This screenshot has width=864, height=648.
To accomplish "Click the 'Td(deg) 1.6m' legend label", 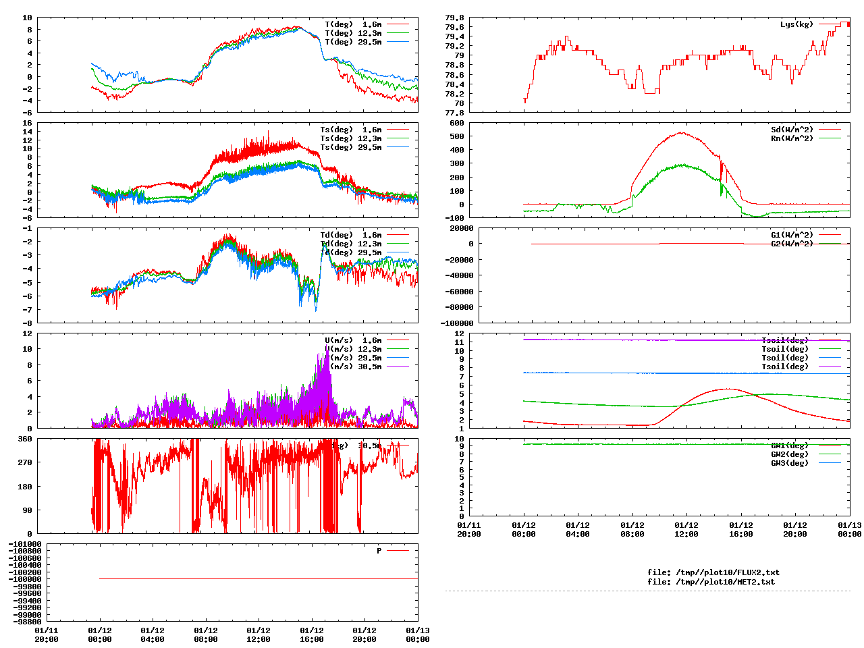I will click(351, 235).
